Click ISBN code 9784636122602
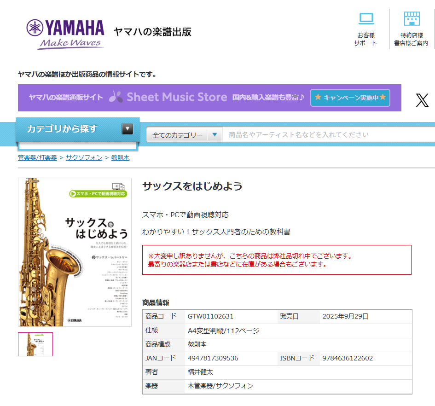This screenshot has height=406, width=435. point(348,358)
